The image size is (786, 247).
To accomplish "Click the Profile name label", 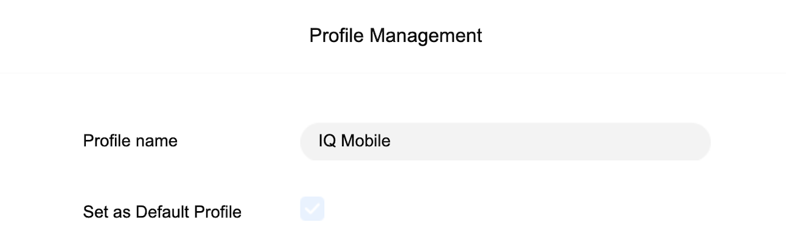I will pyautogui.click(x=130, y=141).
